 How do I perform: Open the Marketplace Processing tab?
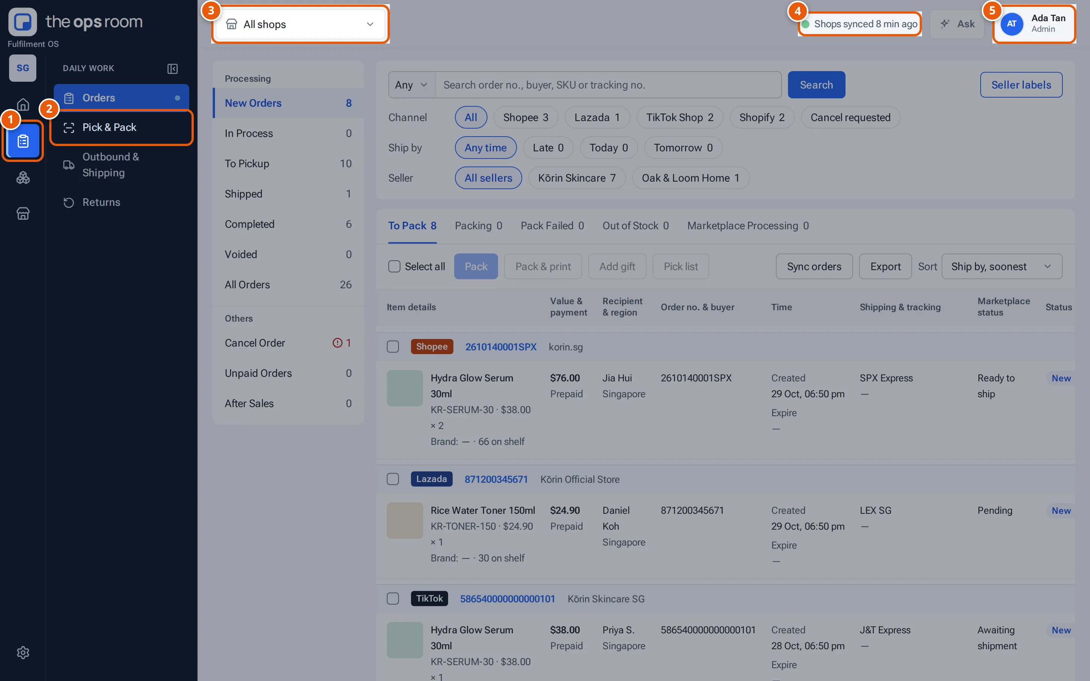coord(748,225)
